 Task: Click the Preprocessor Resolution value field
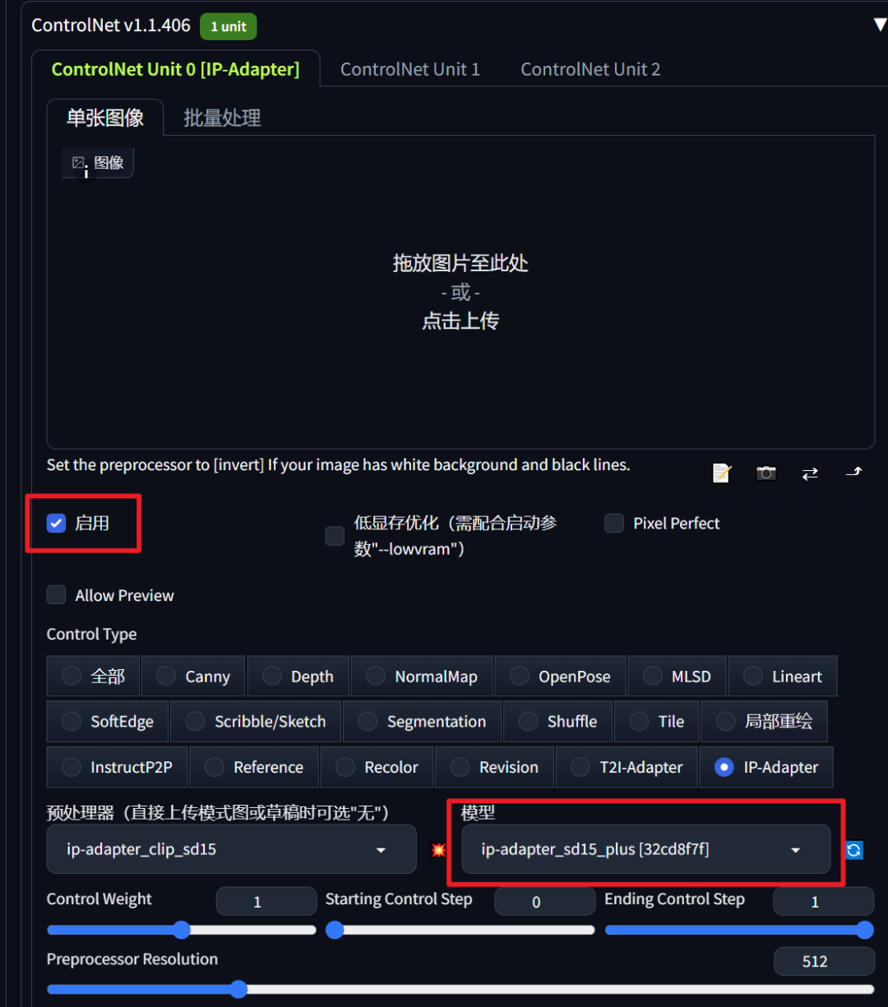(x=823, y=961)
